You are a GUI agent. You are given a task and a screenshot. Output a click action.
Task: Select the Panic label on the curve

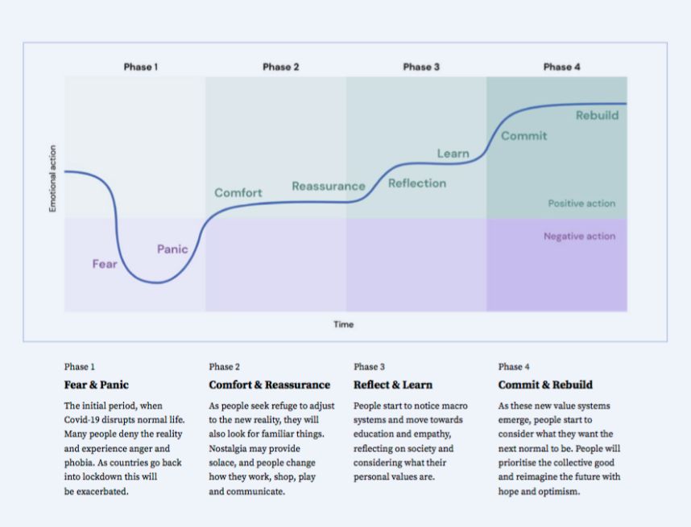(x=172, y=249)
